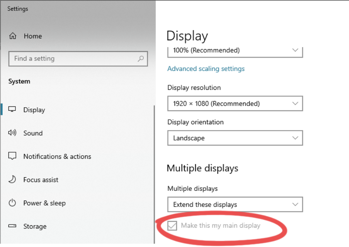
Task: Open Storage using its drive icon
Action: click(13, 226)
